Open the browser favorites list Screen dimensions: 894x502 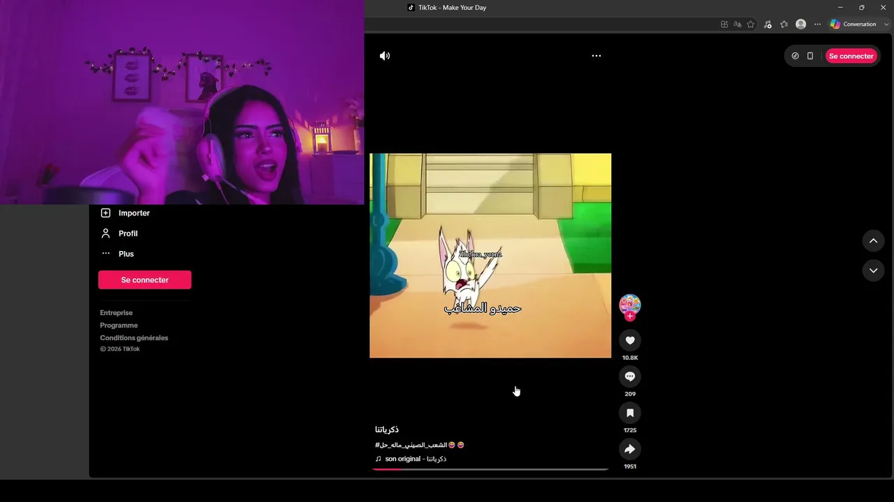tap(784, 24)
